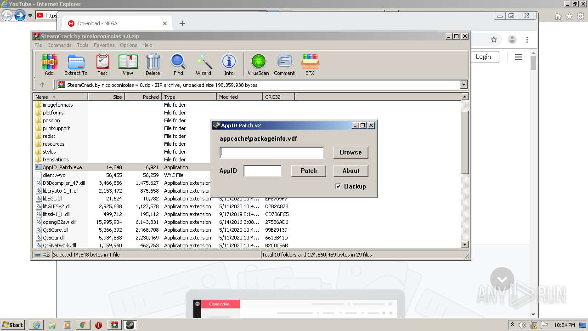
Task: Bookmark page with star icon in browser
Action: (x=494, y=40)
